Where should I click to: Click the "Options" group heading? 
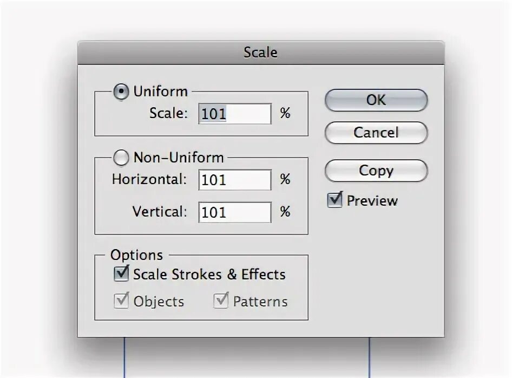(x=136, y=255)
